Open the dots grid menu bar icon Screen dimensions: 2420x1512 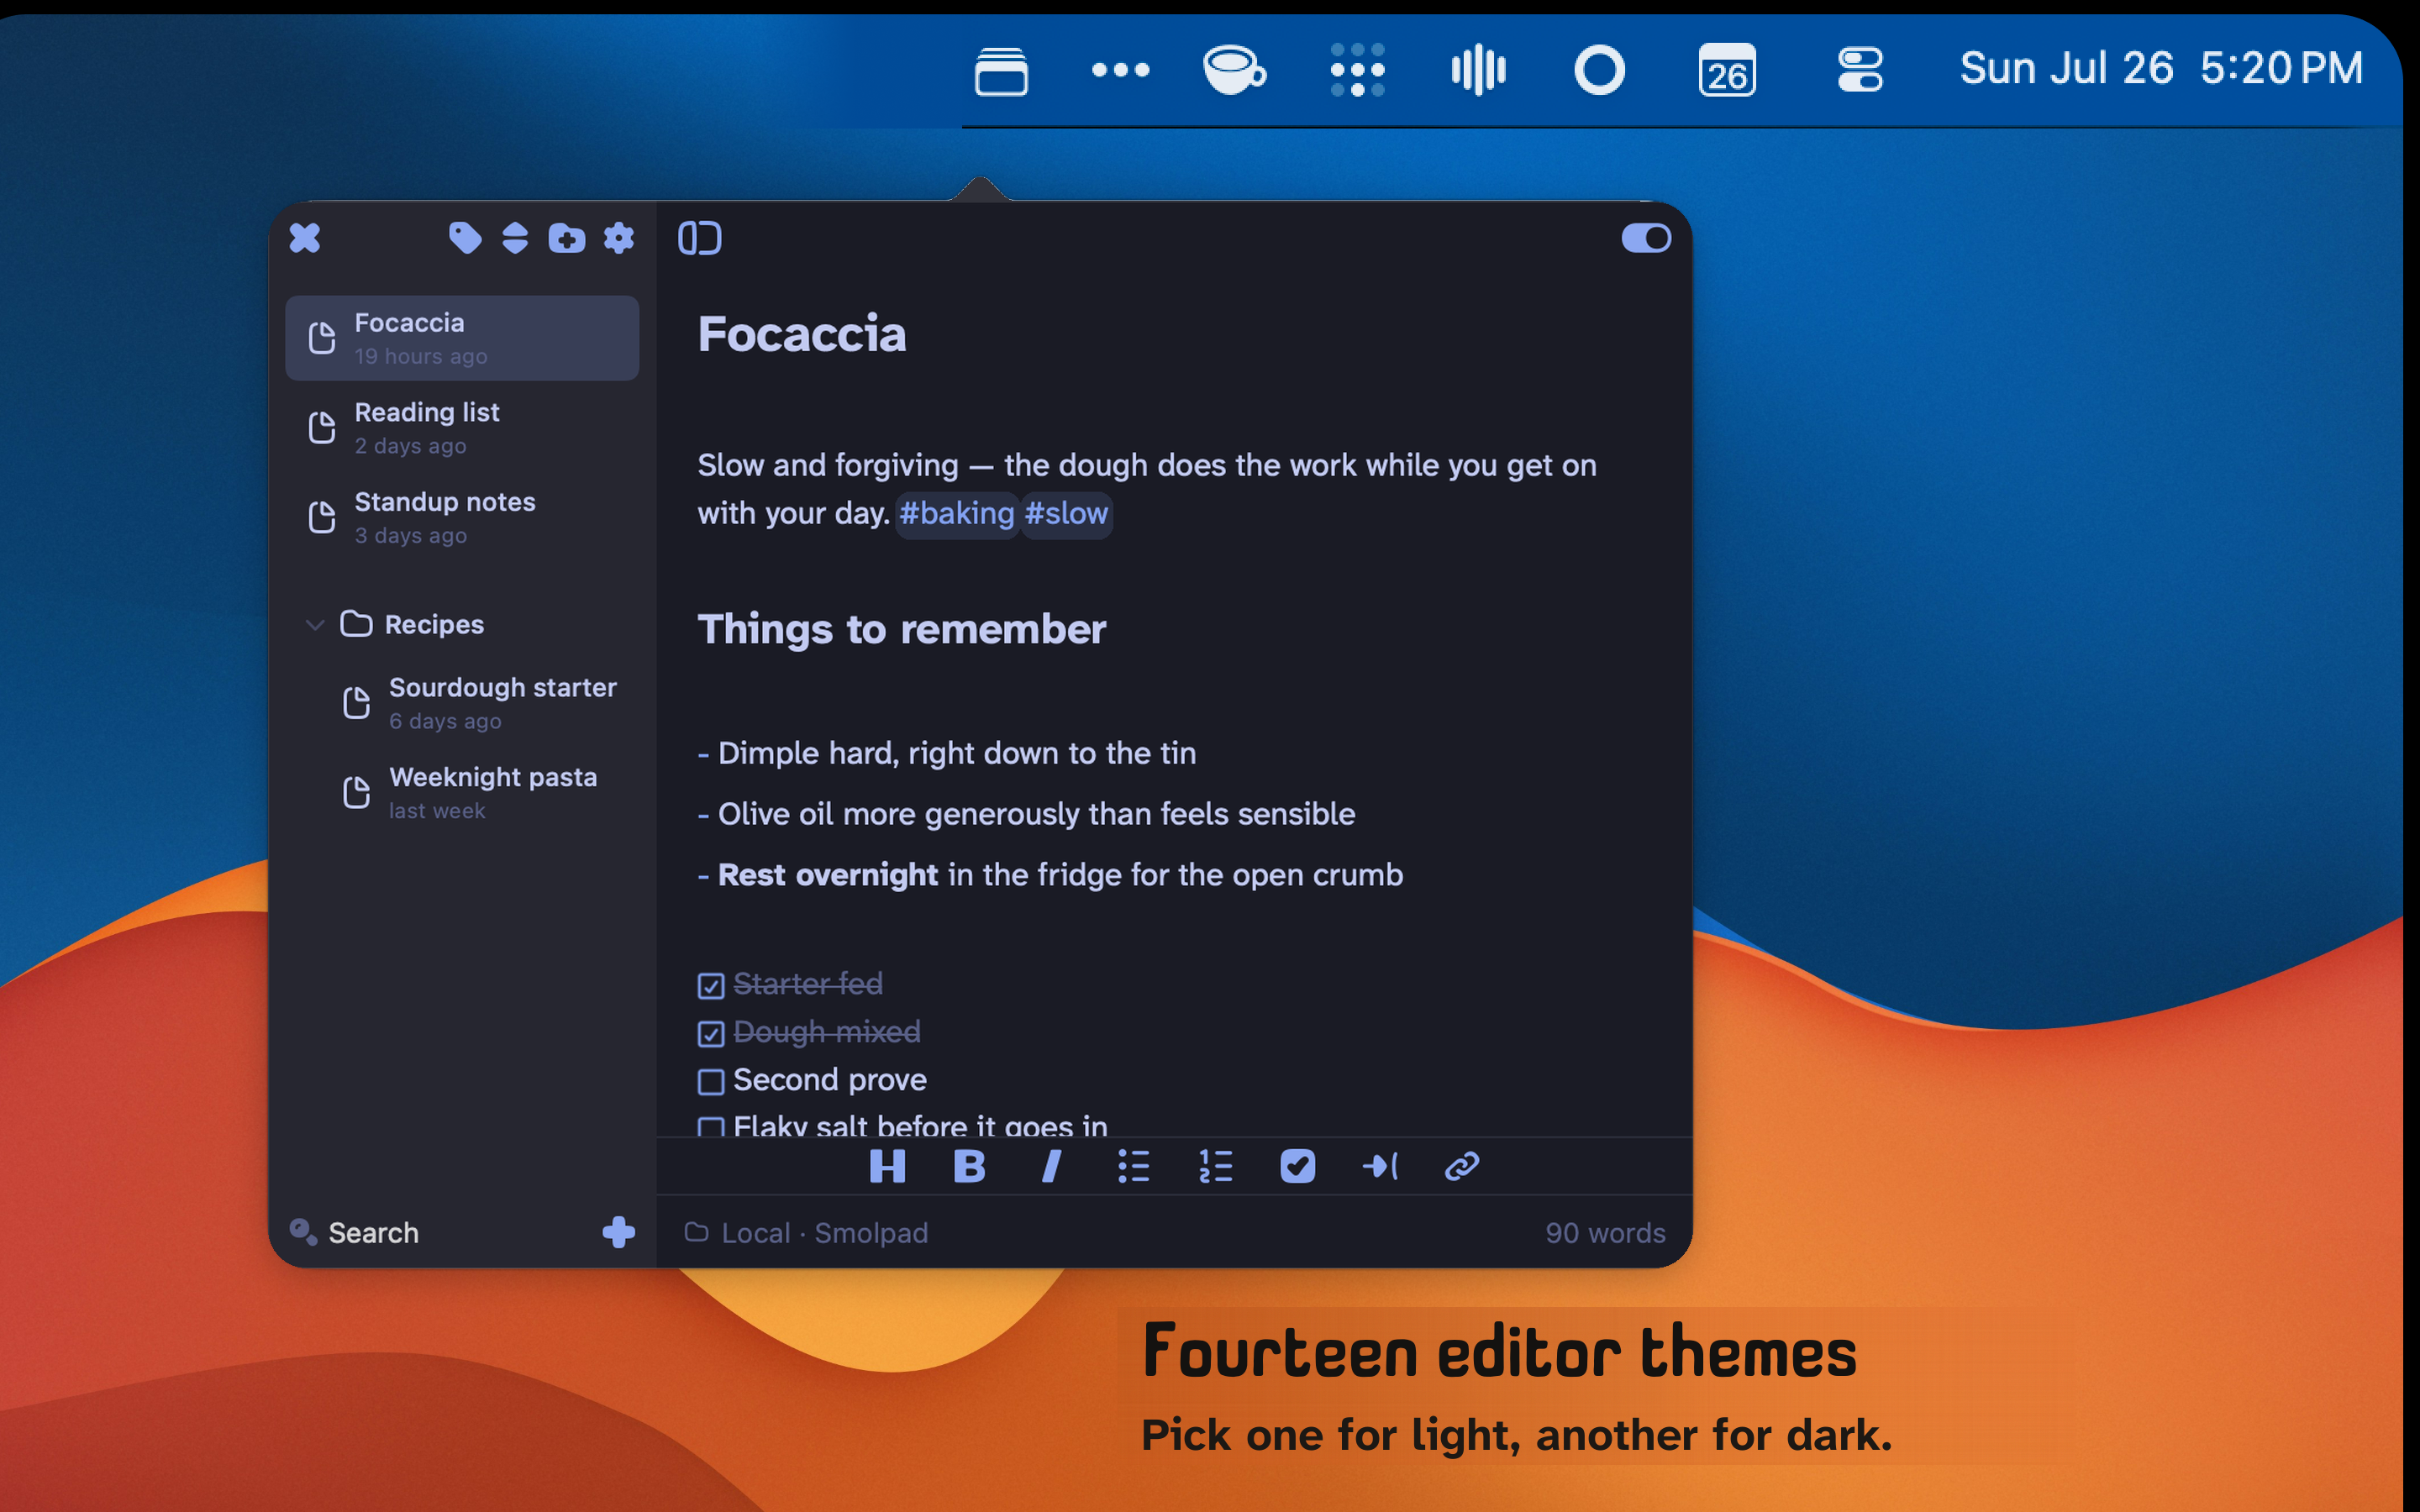1357,70
